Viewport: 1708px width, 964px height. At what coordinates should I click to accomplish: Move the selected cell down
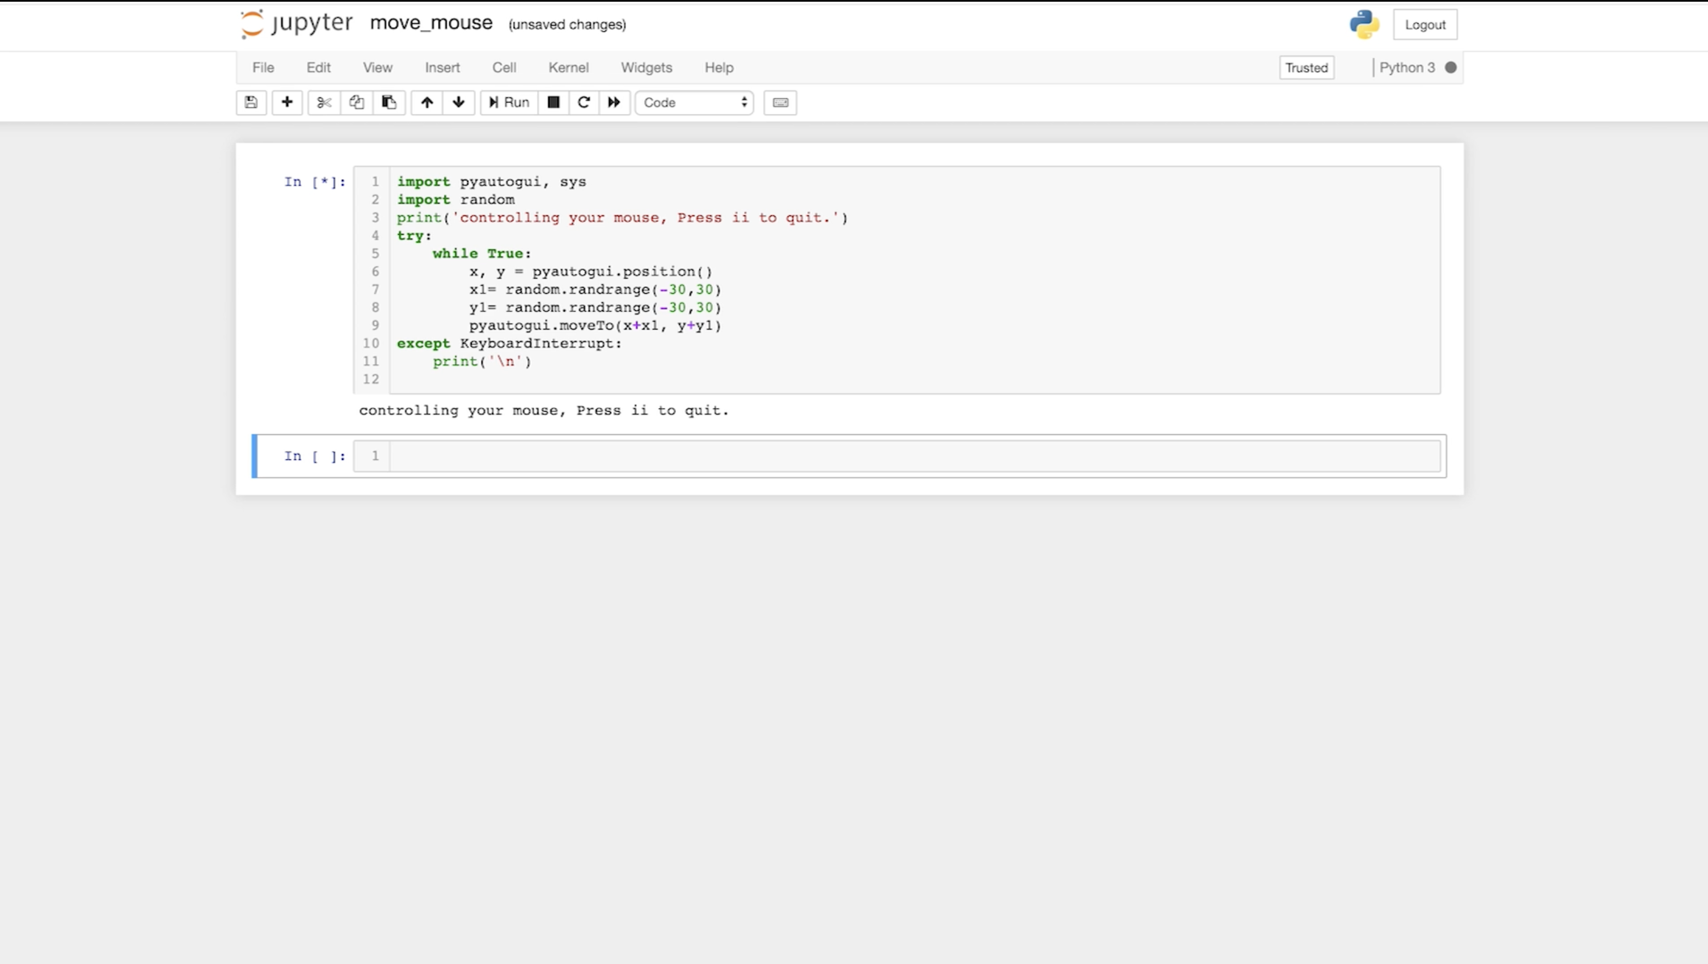(x=458, y=102)
